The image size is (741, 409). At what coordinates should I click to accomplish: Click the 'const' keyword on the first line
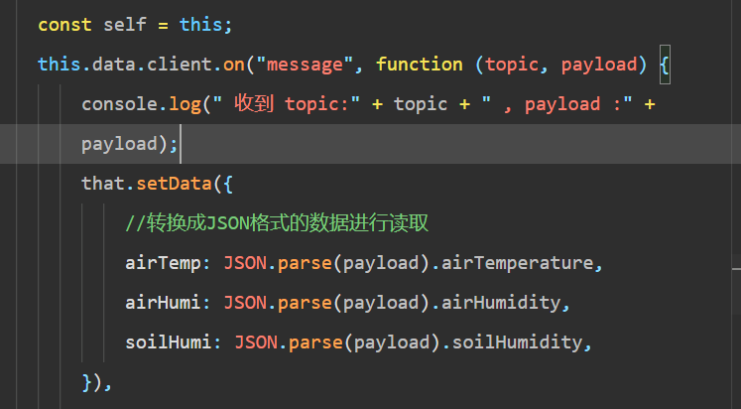[64, 25]
